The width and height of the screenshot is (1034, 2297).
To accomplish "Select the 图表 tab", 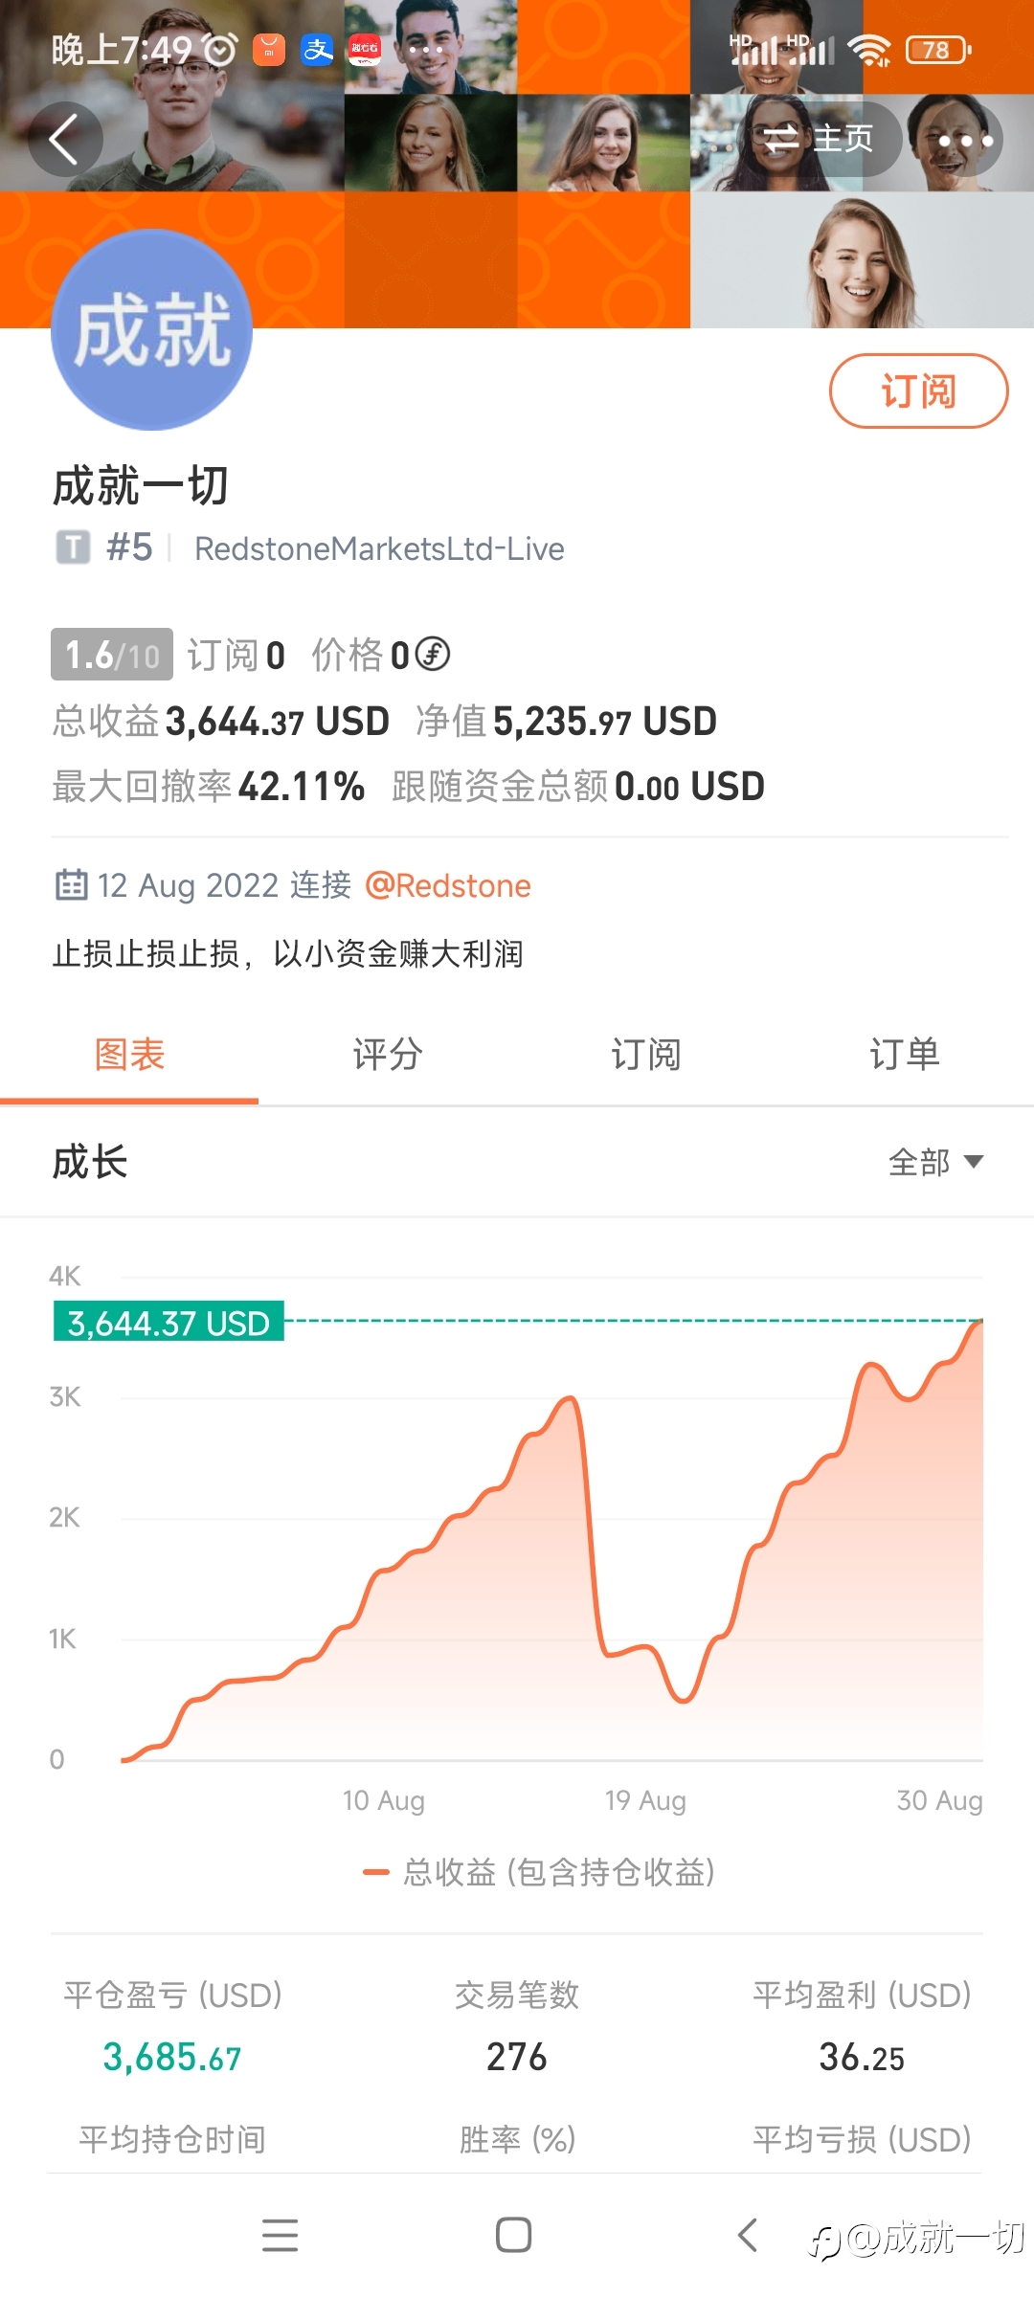I will coord(129,1055).
